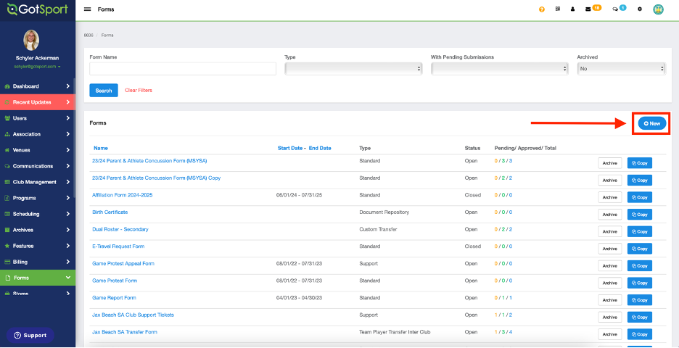Click the Support button at bottom left

(x=30, y=336)
